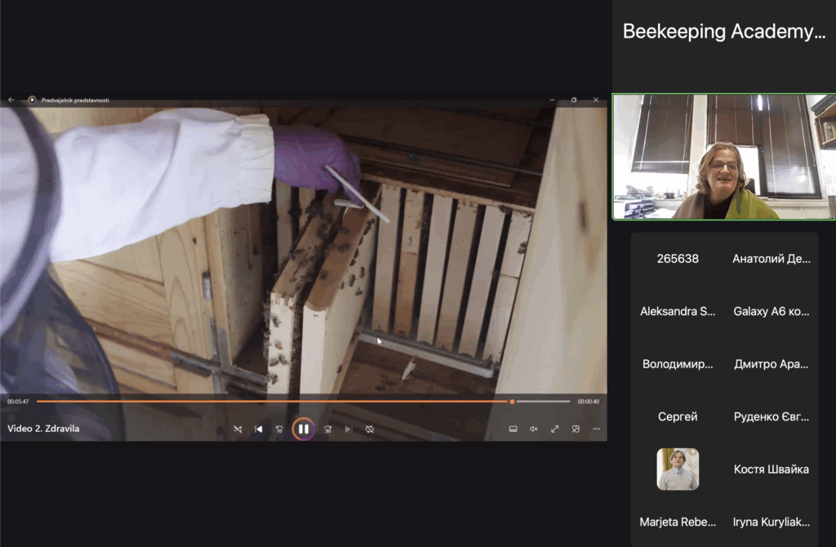Unmute the media player volume
836x547 pixels.
click(x=534, y=429)
